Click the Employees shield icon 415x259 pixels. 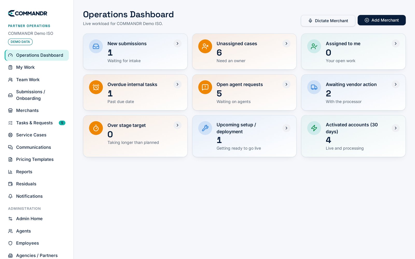click(10, 243)
